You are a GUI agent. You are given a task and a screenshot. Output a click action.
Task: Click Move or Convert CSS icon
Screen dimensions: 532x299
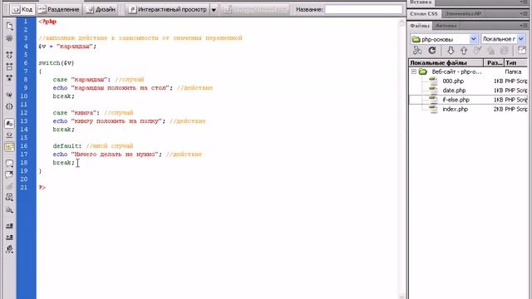click(9, 210)
